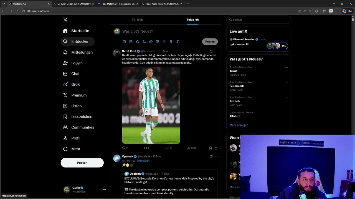This screenshot has height=199, width=355.
Task: Click the grey Posten button in composer
Action: pyautogui.click(x=210, y=42)
